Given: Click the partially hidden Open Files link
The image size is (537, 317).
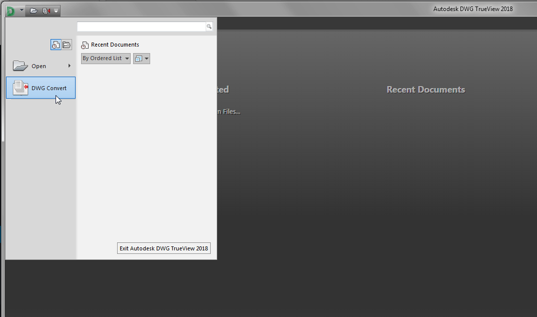Looking at the screenshot, I should [x=229, y=112].
